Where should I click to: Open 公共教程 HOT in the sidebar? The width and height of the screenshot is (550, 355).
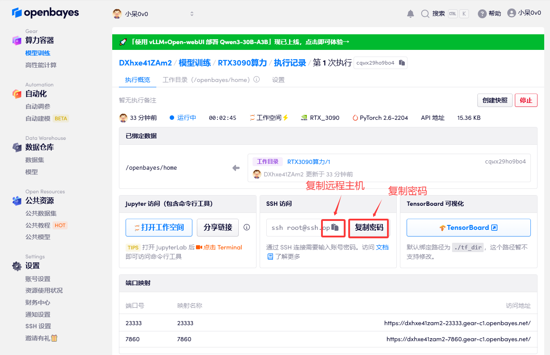pyautogui.click(x=46, y=225)
